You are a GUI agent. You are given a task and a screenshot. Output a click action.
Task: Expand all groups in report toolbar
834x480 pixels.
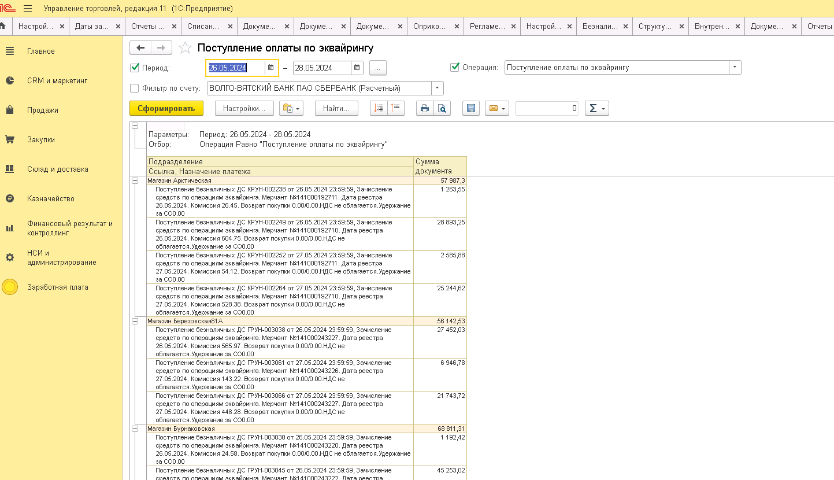click(379, 109)
